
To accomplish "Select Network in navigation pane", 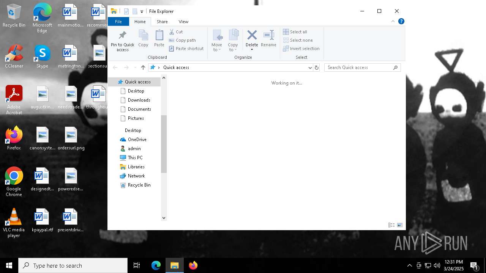I will 136,176.
